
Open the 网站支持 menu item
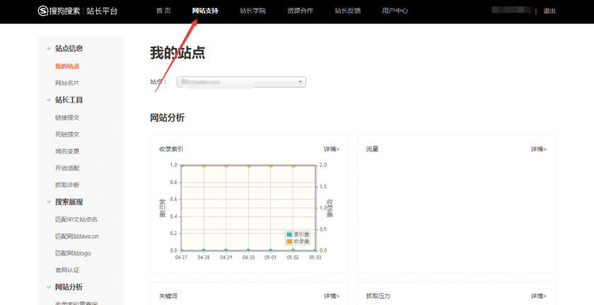(205, 11)
